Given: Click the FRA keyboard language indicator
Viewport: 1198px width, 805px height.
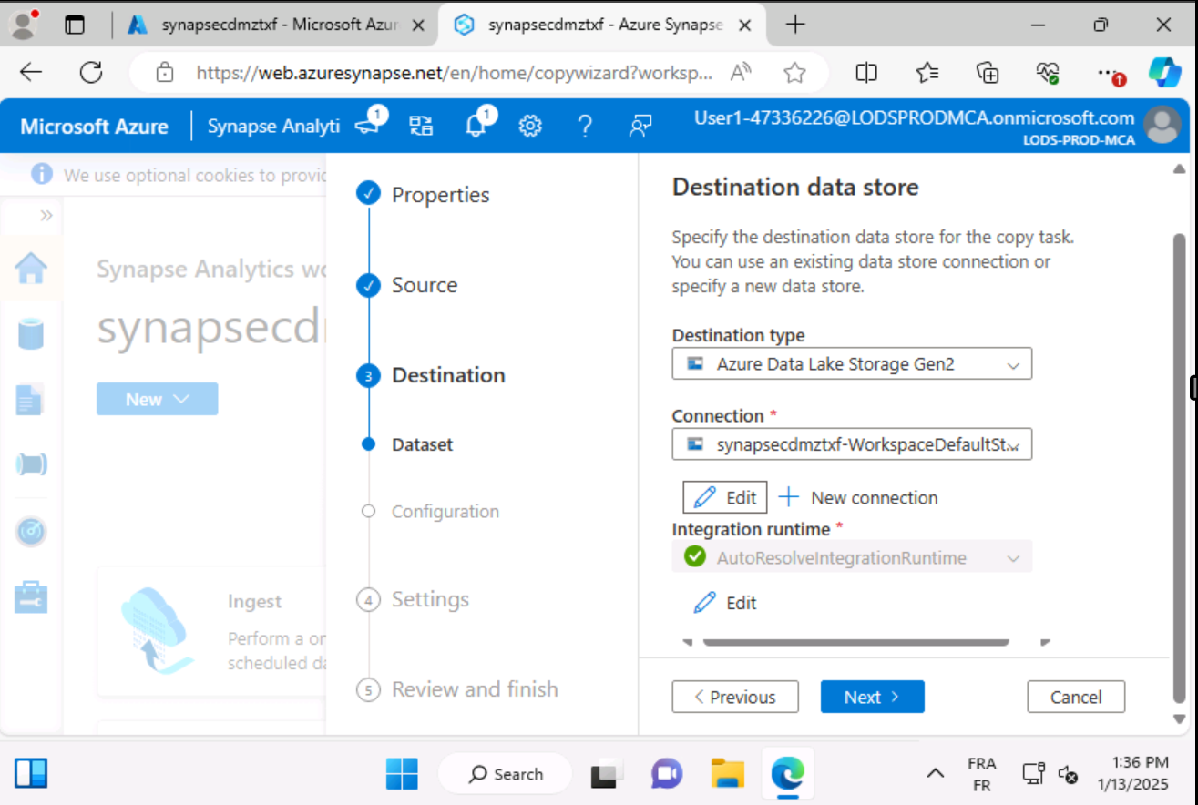Looking at the screenshot, I should pyautogui.click(x=981, y=774).
